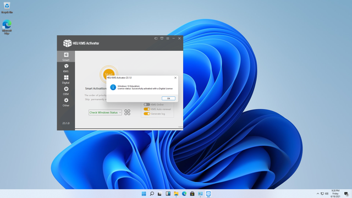Image resolution: width=352 pixels, height=198 pixels.
Task: Click OK in the activation dialog
Action: pyautogui.click(x=168, y=98)
